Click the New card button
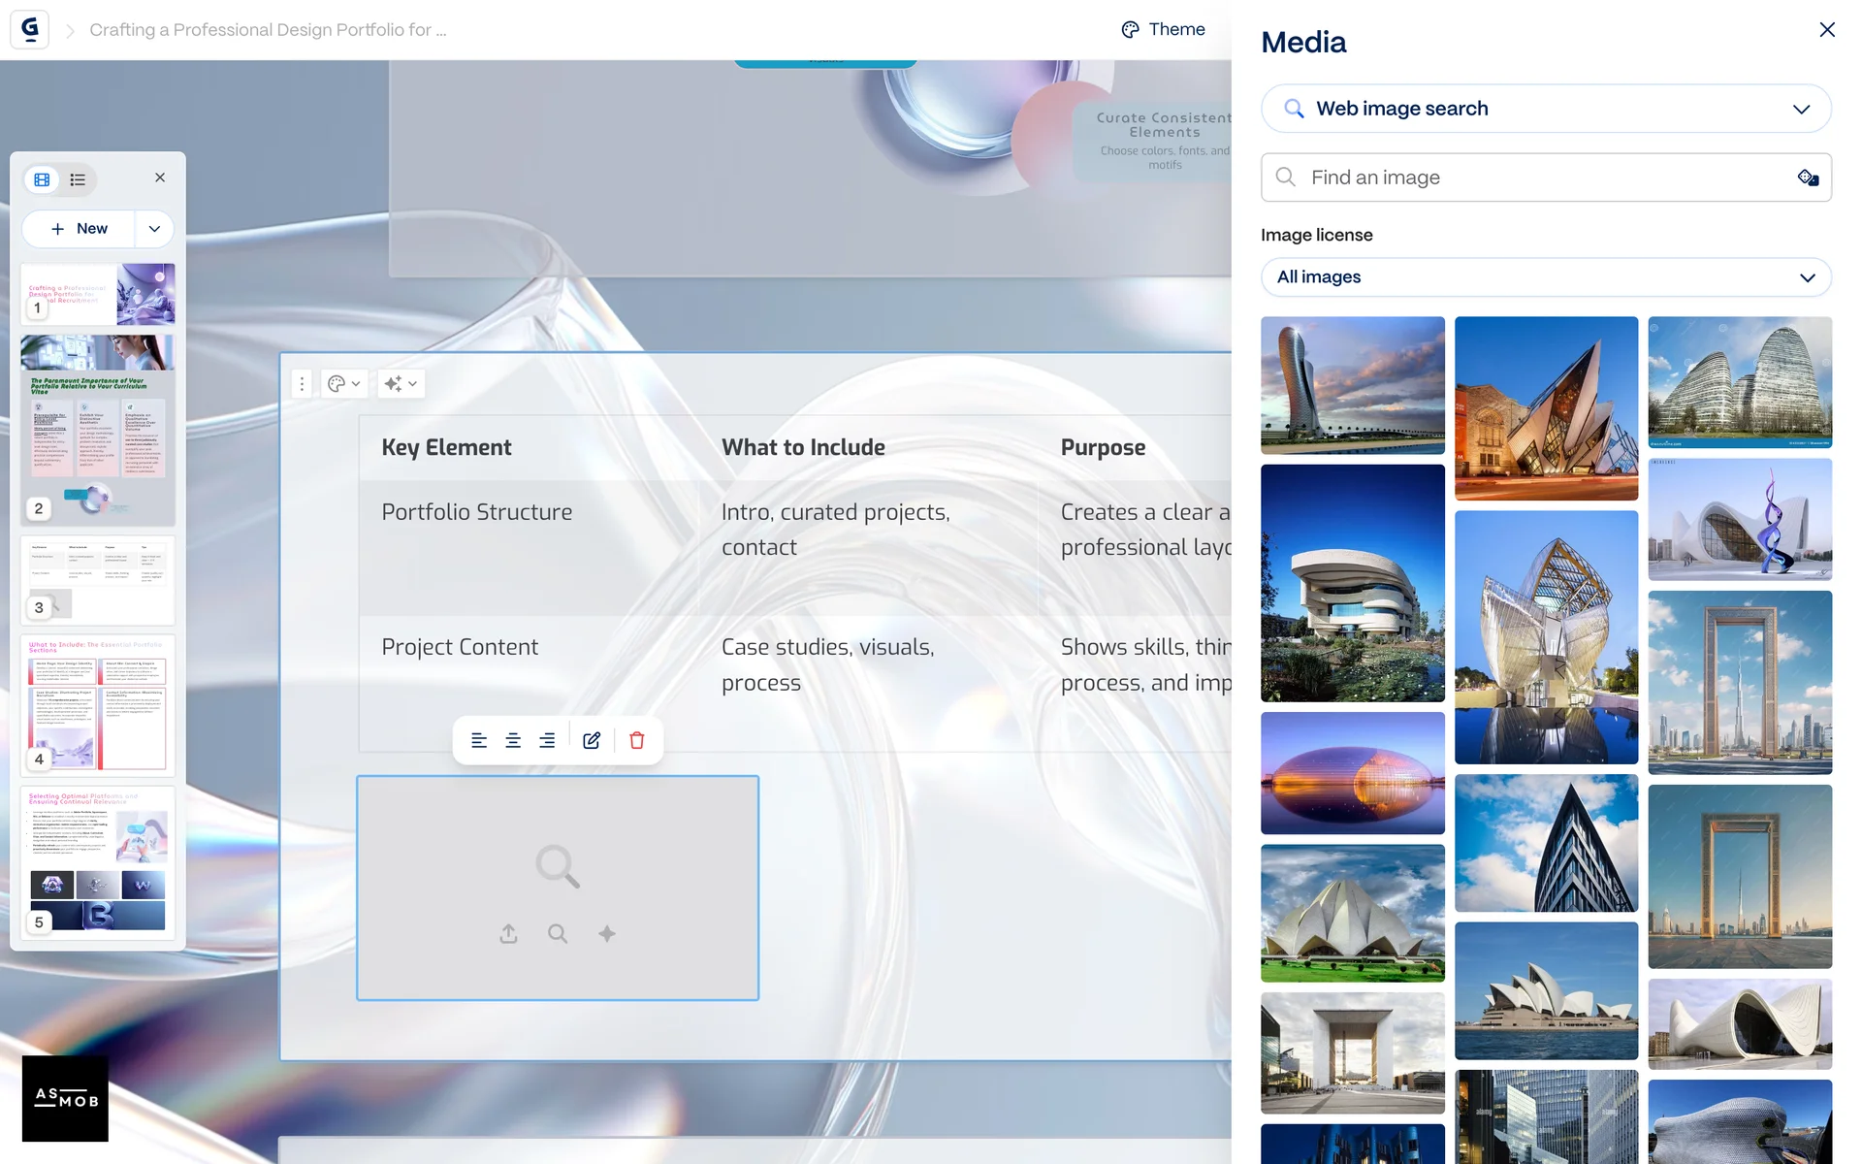This screenshot has height=1164, width=1862. tap(80, 229)
